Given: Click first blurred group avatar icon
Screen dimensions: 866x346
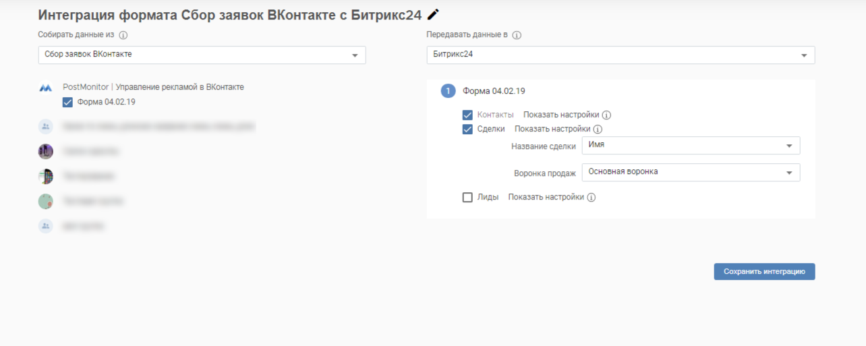Looking at the screenshot, I should (x=46, y=126).
